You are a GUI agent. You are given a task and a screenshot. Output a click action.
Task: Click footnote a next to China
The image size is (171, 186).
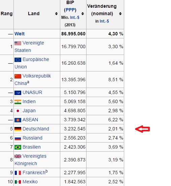point(28,82)
